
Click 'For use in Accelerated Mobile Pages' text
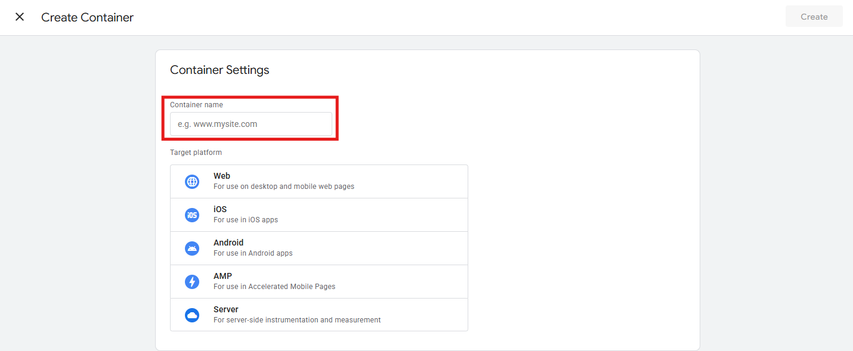point(274,287)
